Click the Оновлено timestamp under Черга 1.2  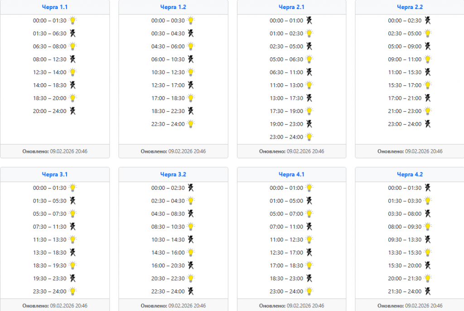[173, 151]
